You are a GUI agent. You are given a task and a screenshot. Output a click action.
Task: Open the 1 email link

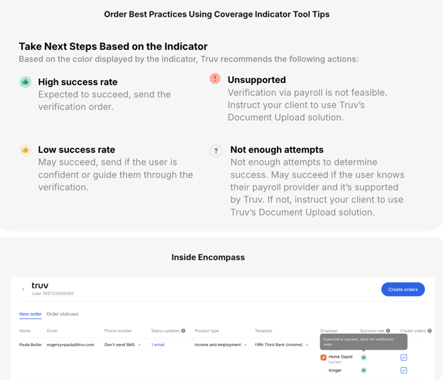[x=158, y=345]
